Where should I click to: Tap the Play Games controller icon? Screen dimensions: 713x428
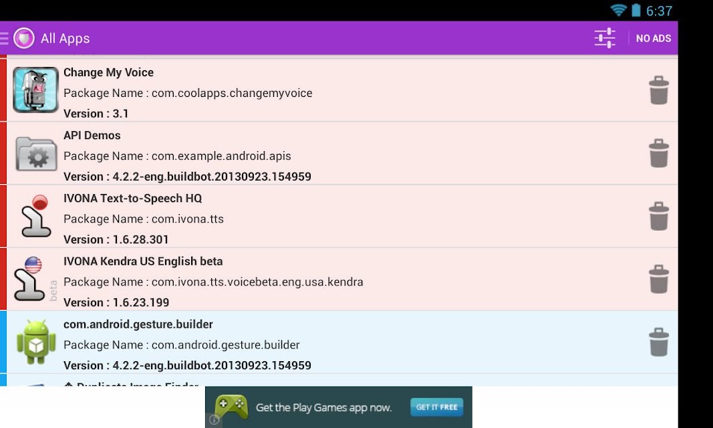[x=231, y=406]
